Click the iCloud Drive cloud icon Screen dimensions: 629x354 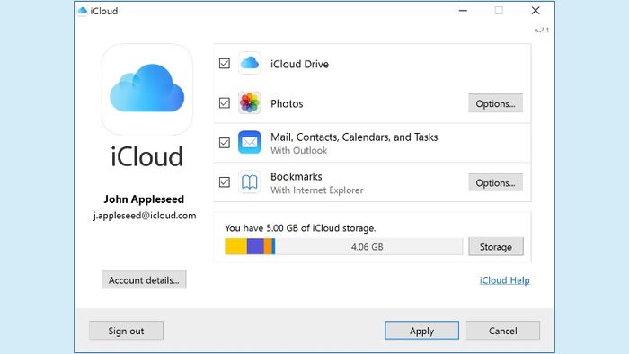[249, 63]
